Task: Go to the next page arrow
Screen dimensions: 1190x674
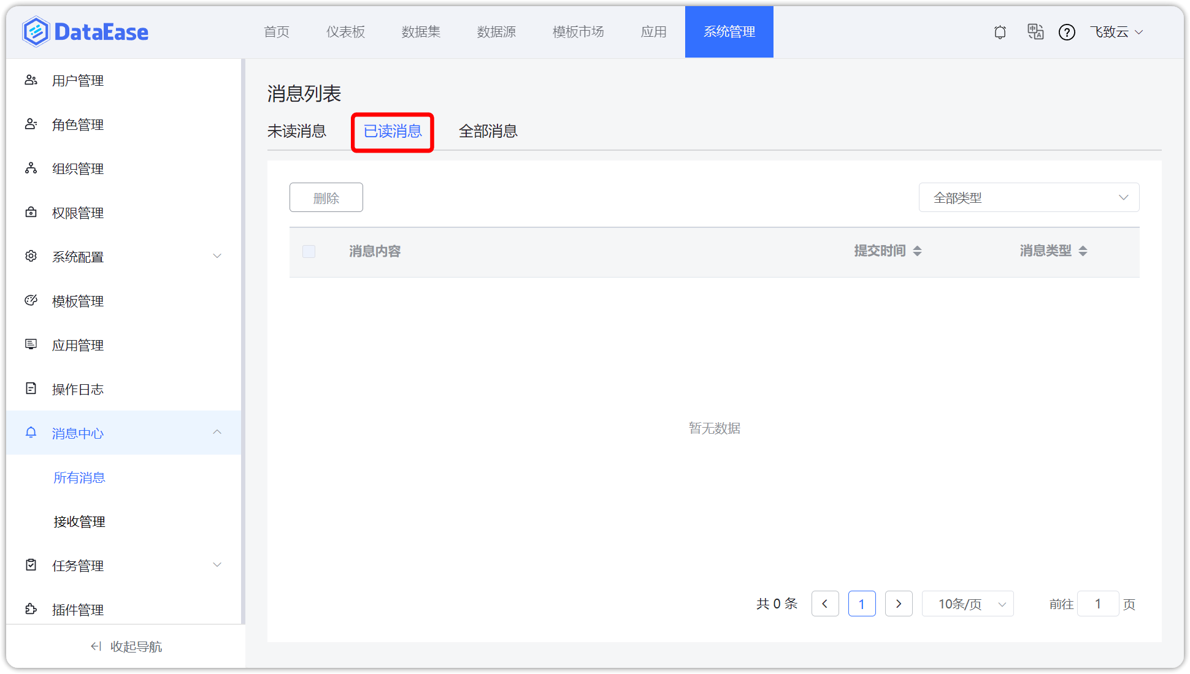Action: pyautogui.click(x=899, y=604)
